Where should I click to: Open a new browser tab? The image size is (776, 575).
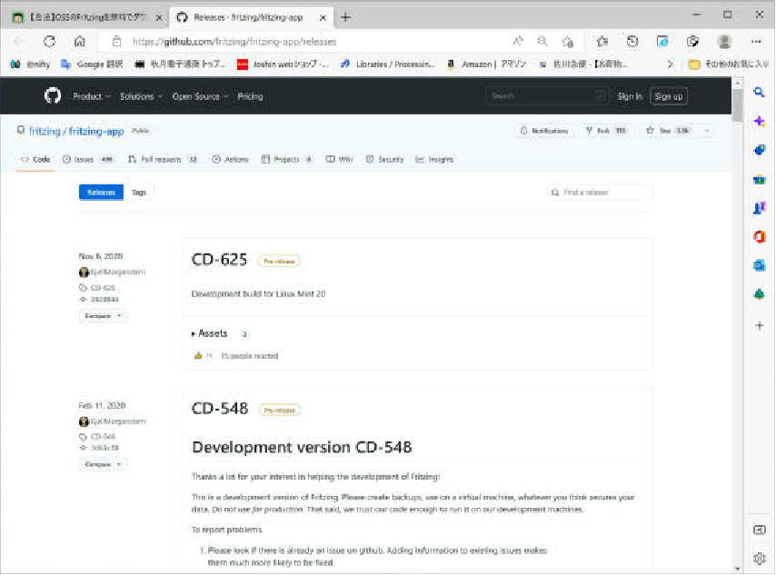[x=346, y=17]
